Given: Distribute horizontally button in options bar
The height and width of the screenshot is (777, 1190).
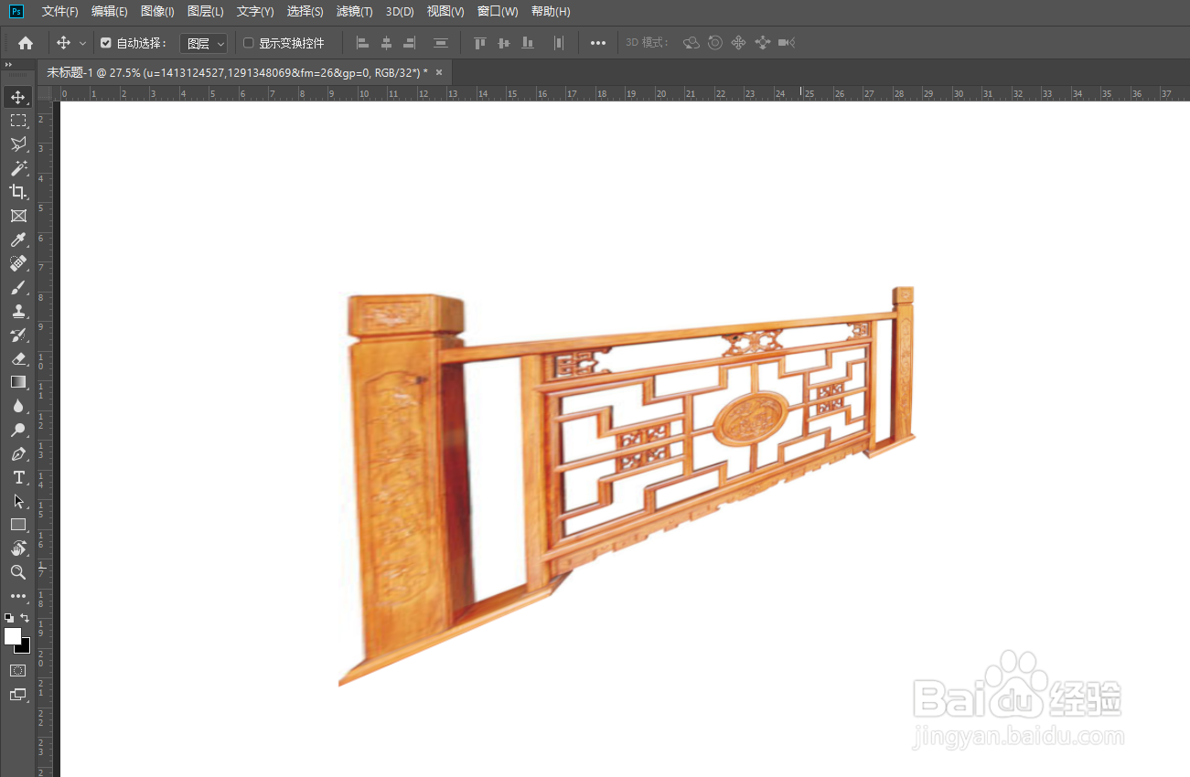Looking at the screenshot, I should [x=559, y=43].
